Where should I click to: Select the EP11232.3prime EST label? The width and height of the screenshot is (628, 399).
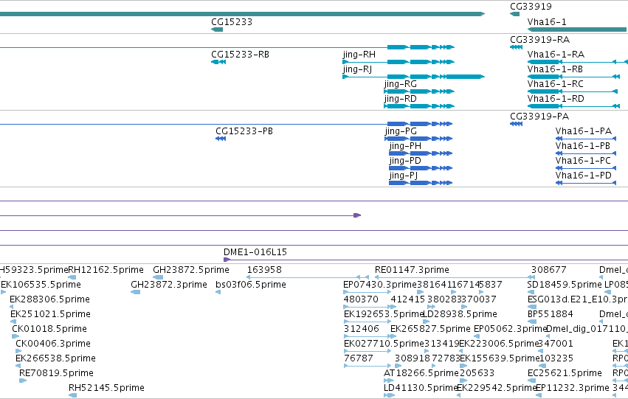coord(573,388)
